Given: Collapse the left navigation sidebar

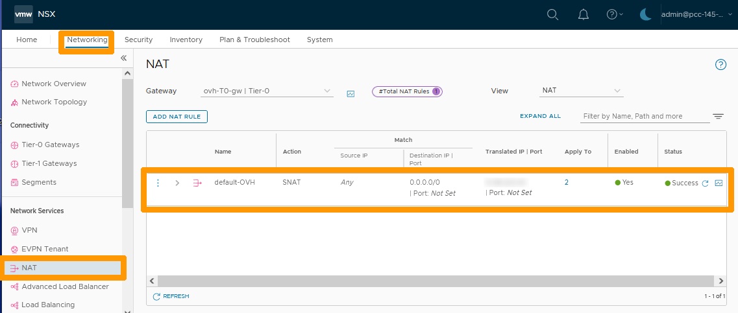Looking at the screenshot, I should pyautogui.click(x=124, y=58).
